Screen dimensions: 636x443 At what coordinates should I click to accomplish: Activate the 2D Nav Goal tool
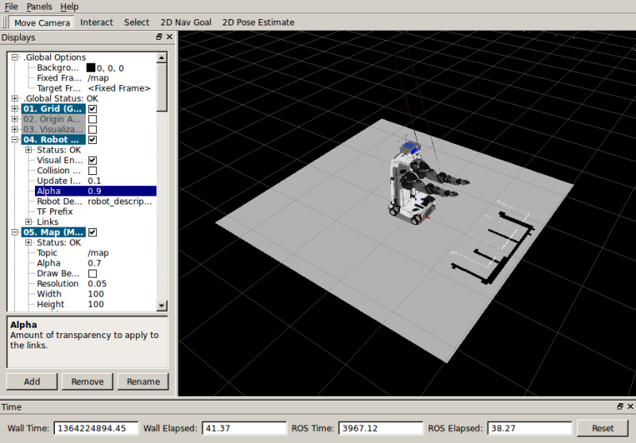(186, 22)
